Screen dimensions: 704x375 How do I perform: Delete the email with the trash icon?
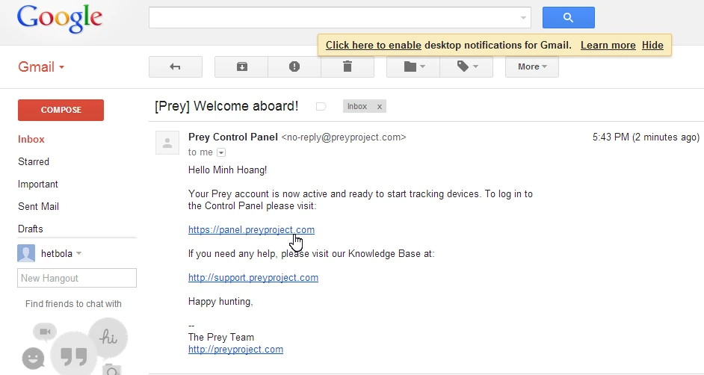(x=347, y=66)
